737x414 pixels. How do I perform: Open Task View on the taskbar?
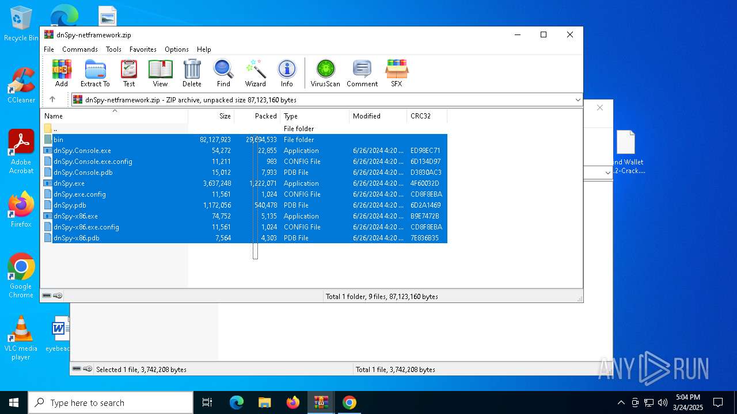point(207,402)
